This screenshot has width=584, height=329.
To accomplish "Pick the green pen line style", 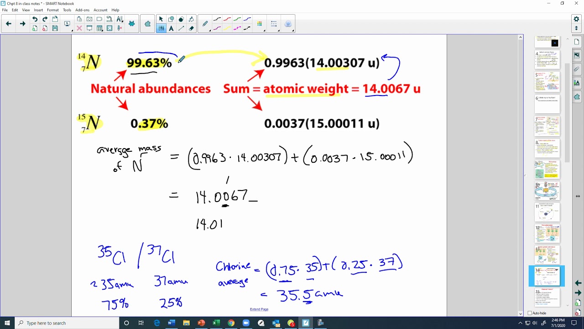I will click(237, 19).
